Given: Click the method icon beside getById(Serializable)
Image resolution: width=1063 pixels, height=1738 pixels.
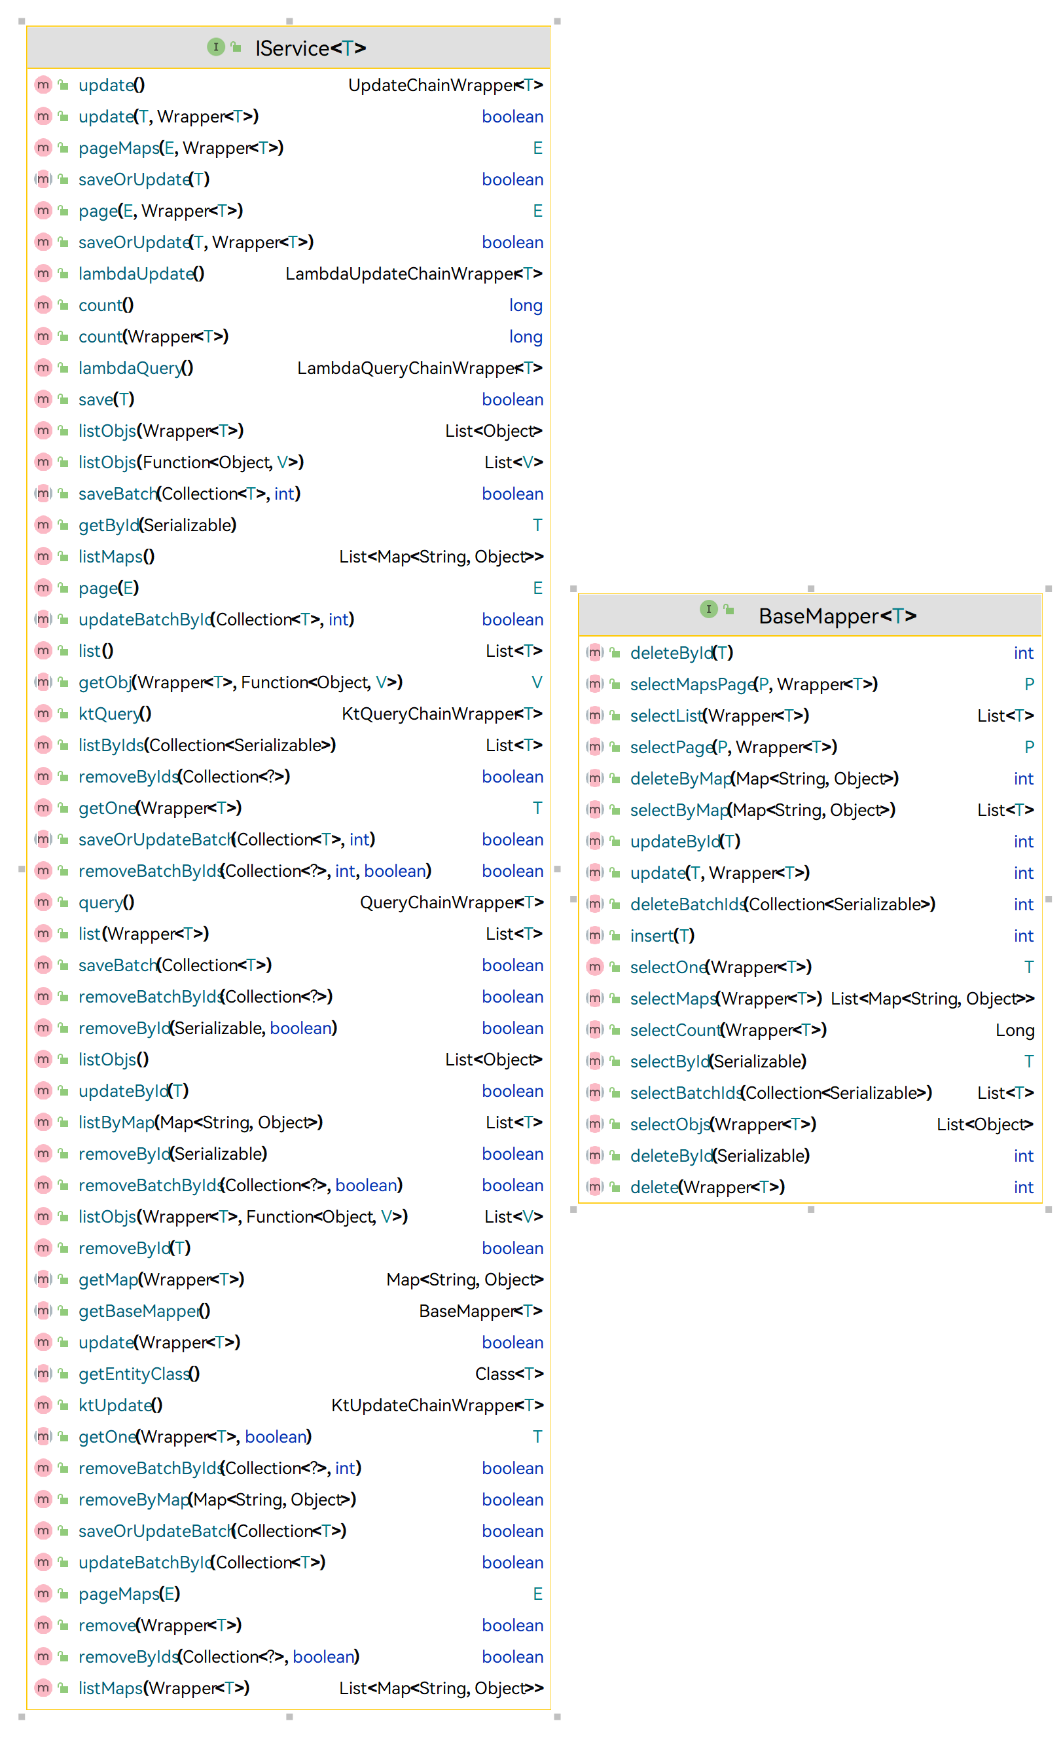Looking at the screenshot, I should (x=43, y=525).
